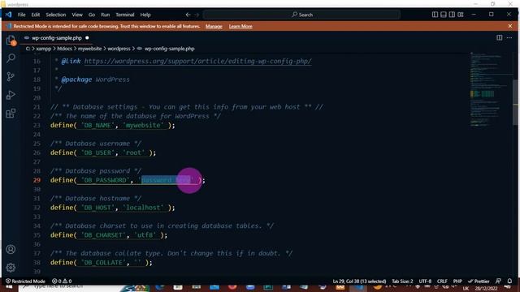Open the File menu
This screenshot has height=292, width=520.
tap(22, 15)
